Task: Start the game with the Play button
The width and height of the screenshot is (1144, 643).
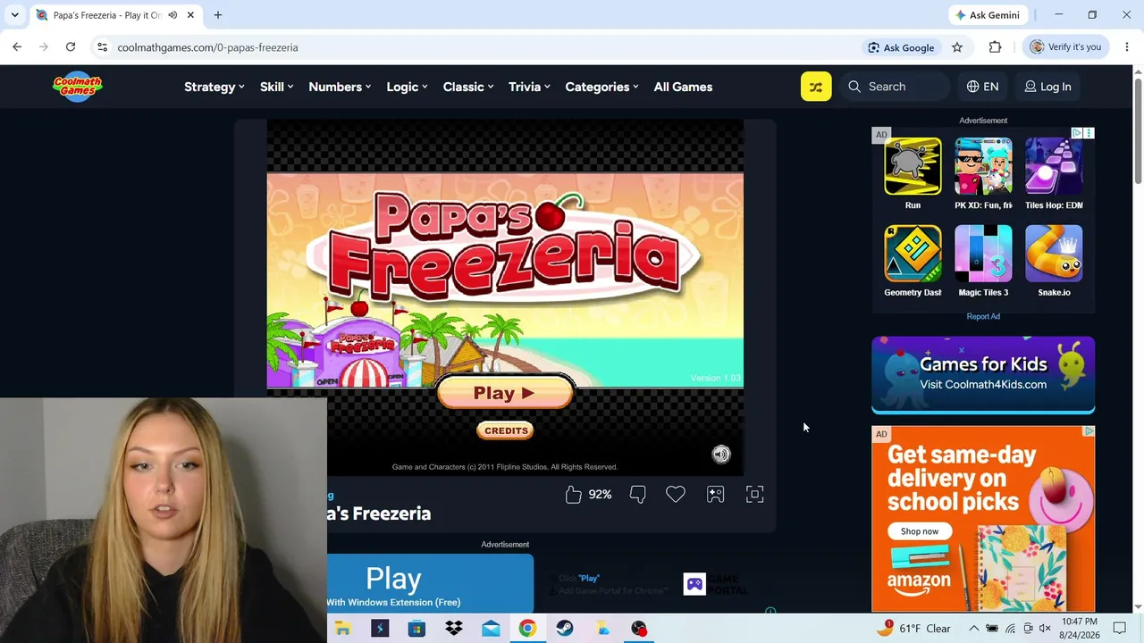Action: tap(505, 393)
